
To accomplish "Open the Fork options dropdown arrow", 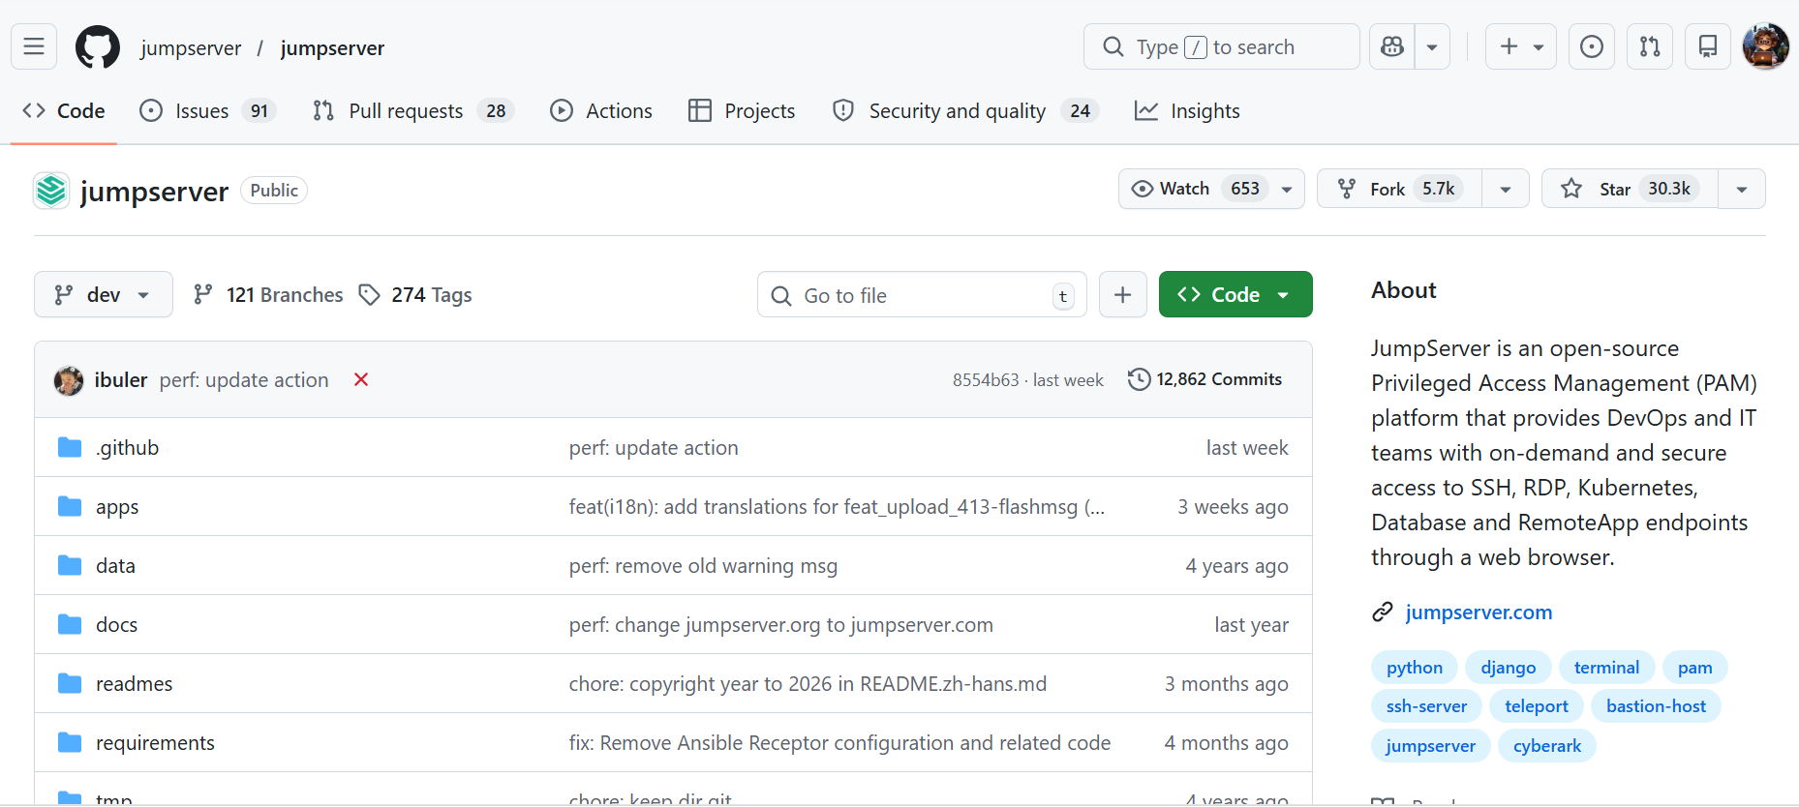I will (x=1505, y=189).
